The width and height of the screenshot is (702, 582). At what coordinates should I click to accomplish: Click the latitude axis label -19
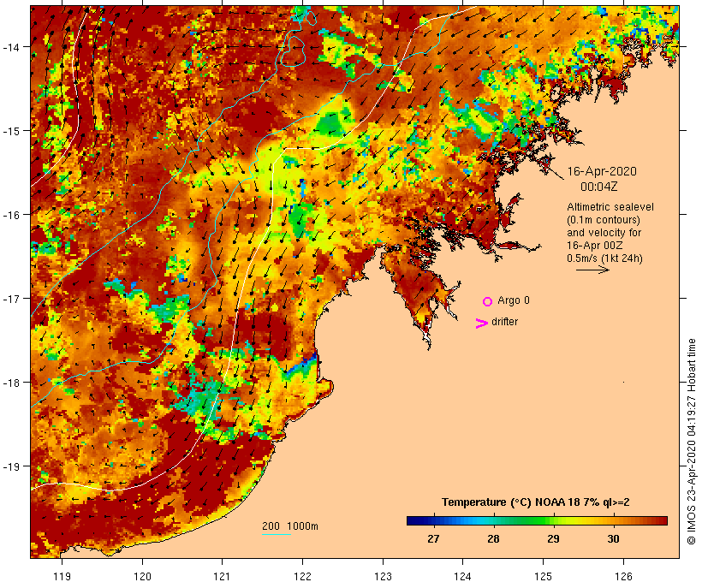(x=11, y=466)
